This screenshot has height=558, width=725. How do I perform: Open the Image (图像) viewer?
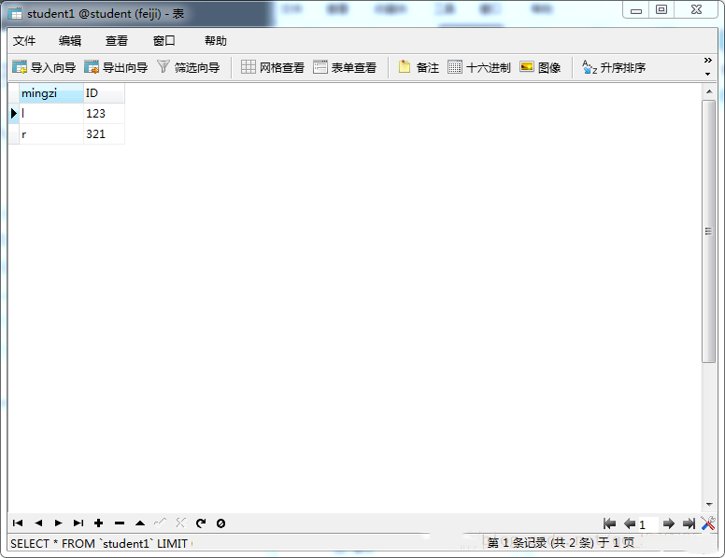click(x=540, y=67)
